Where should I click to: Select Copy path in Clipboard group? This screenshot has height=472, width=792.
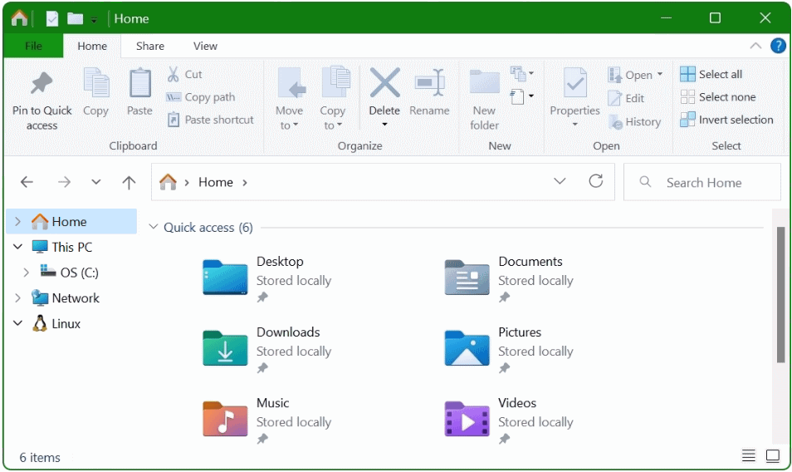(x=201, y=97)
